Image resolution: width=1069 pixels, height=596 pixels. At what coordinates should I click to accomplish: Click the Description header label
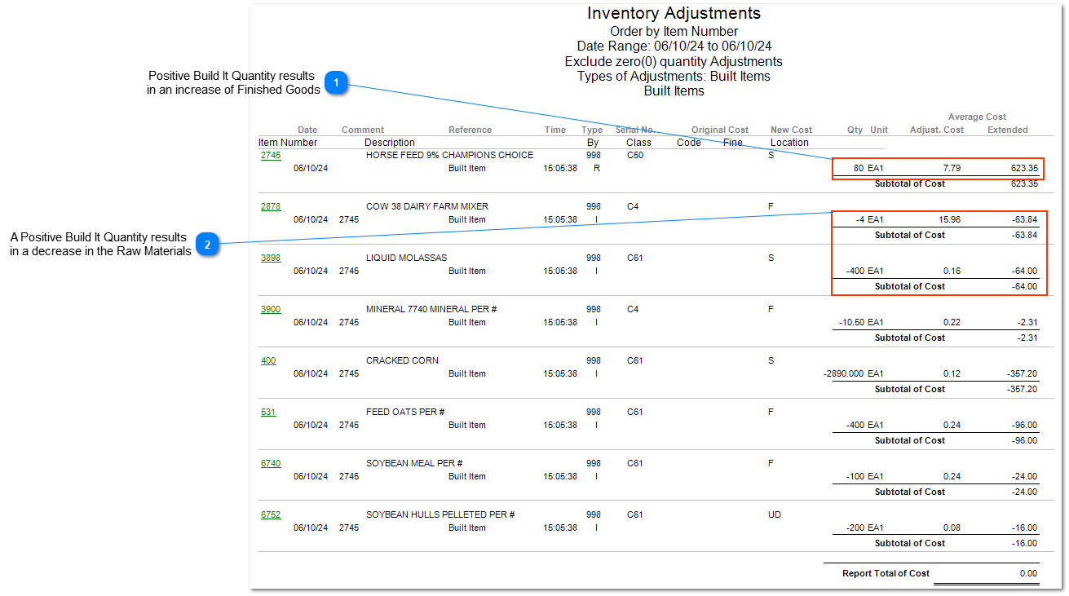[x=390, y=143]
